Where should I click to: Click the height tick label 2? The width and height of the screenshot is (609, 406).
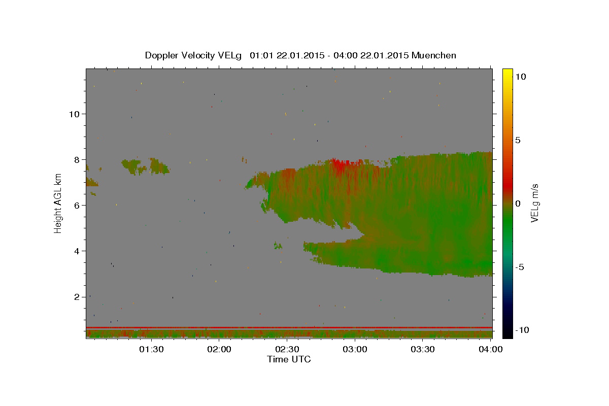(x=77, y=296)
